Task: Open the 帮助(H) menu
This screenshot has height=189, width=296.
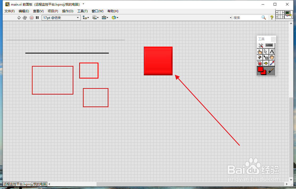Action: click(113, 11)
